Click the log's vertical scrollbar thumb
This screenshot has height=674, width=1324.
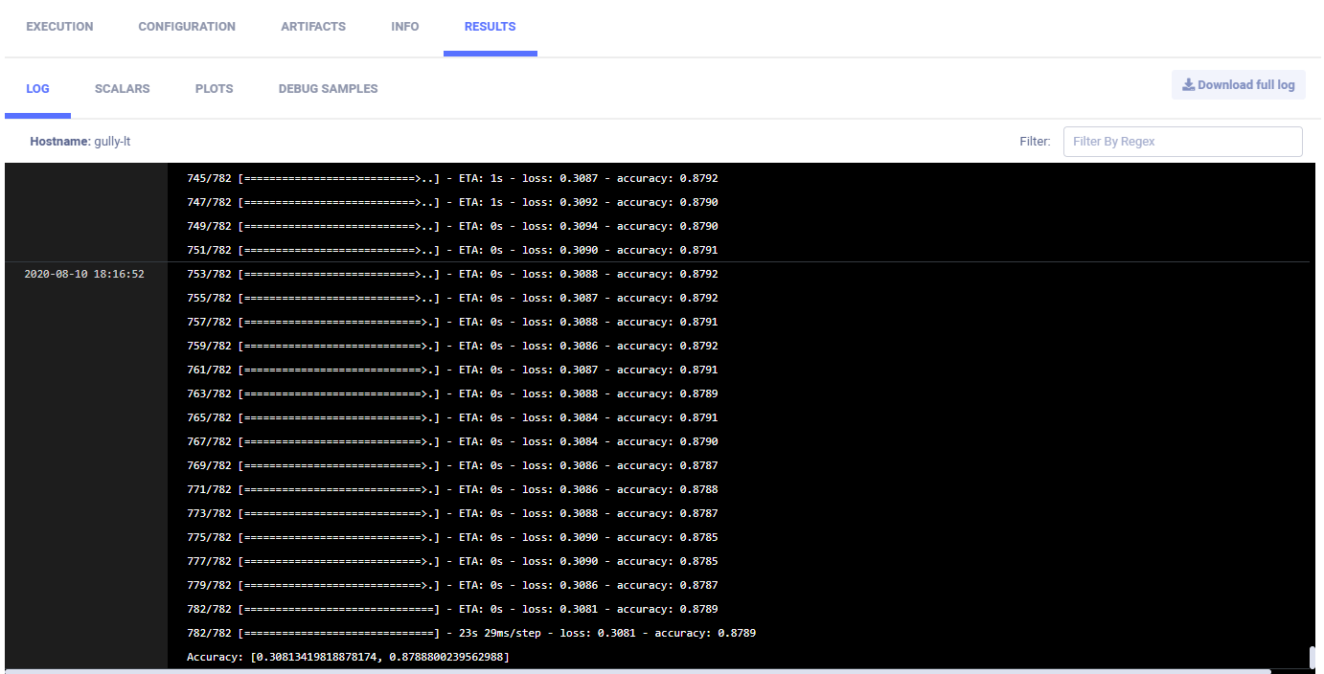1313,658
